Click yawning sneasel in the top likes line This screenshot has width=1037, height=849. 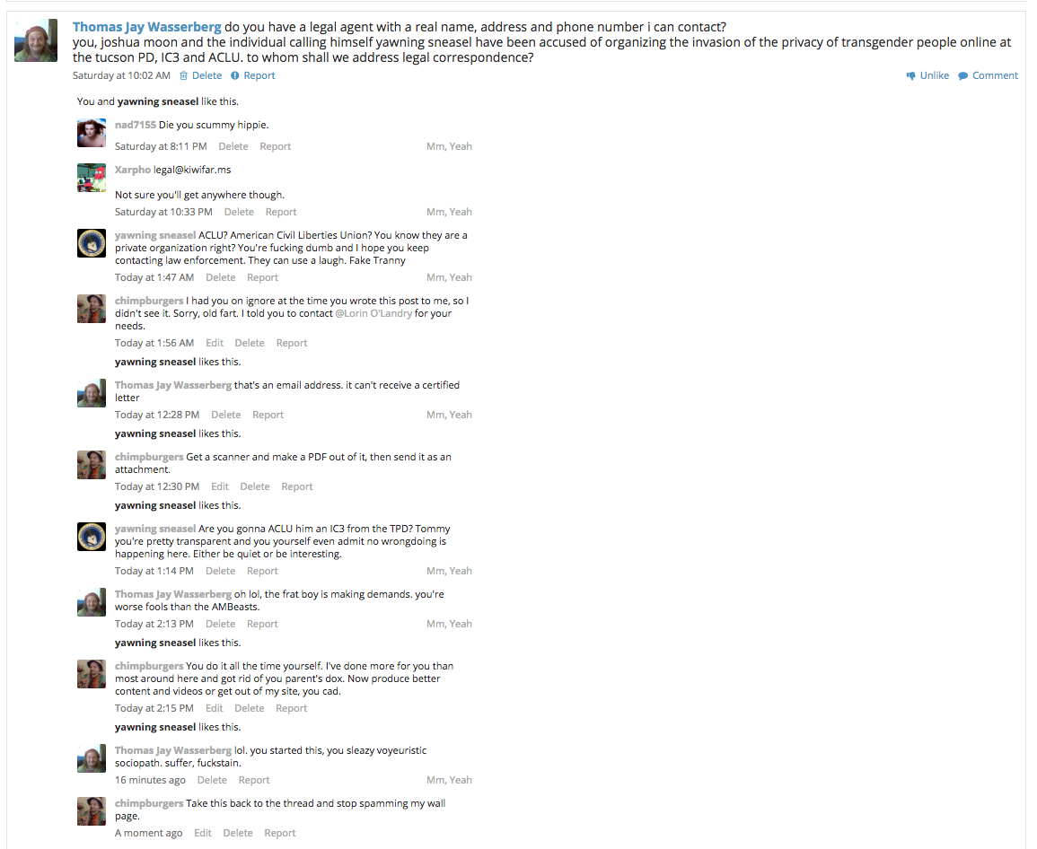click(x=158, y=101)
